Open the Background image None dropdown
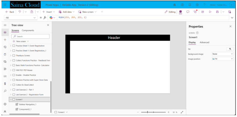Image resolution: width=237 pixels, height=117 pixels. coord(223,54)
